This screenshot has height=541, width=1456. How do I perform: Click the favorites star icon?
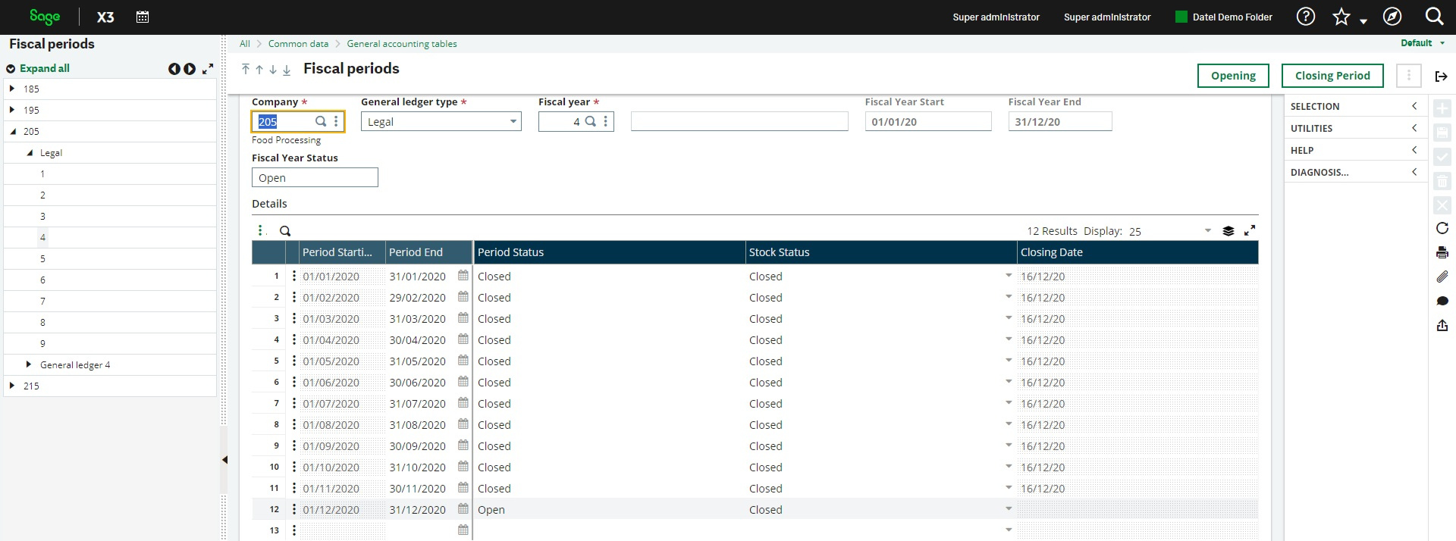[x=1341, y=17]
